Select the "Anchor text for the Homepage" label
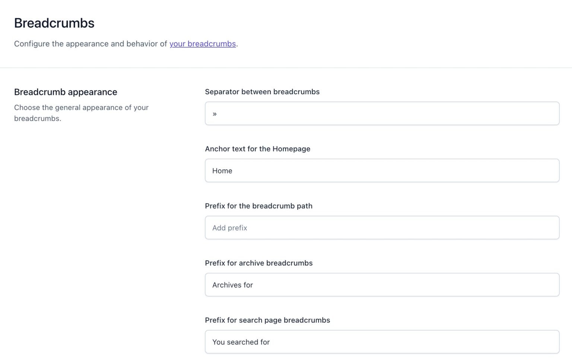The height and width of the screenshot is (364, 572). (258, 149)
